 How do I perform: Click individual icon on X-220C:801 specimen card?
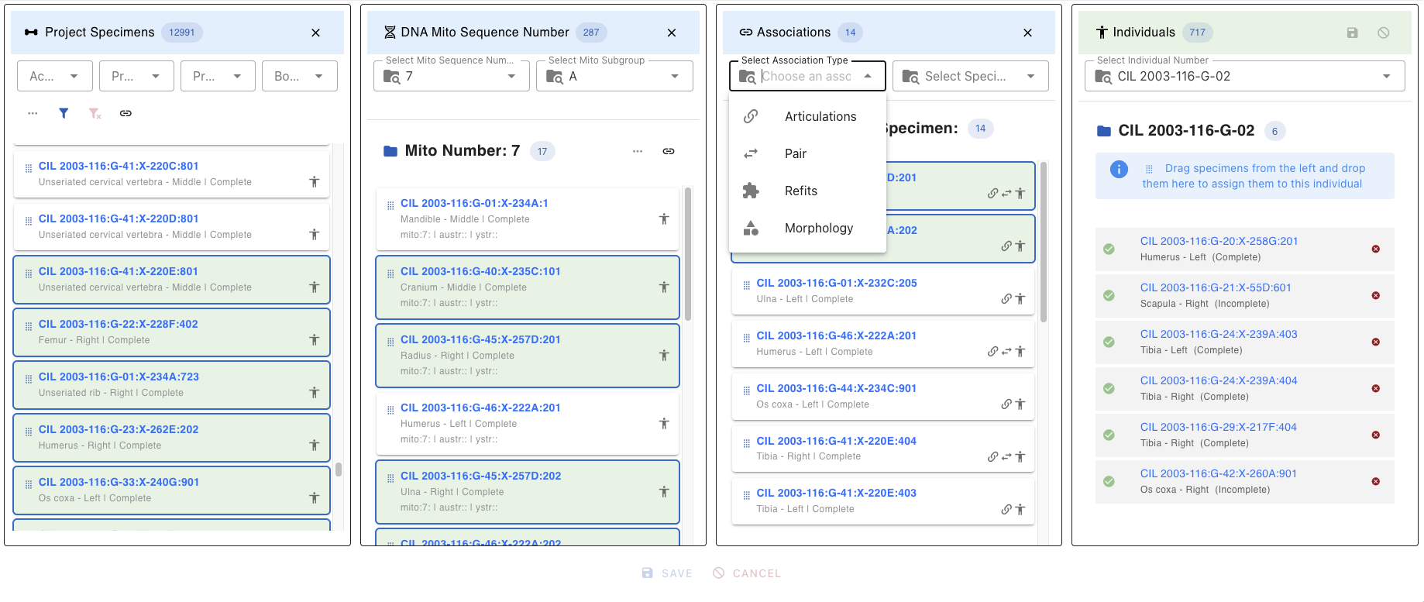click(314, 182)
